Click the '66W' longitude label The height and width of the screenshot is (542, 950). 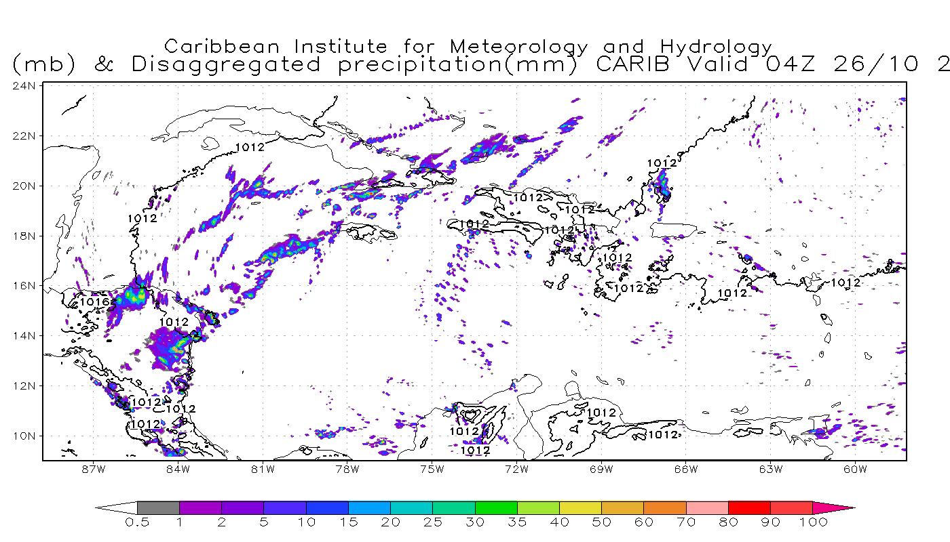point(686,470)
